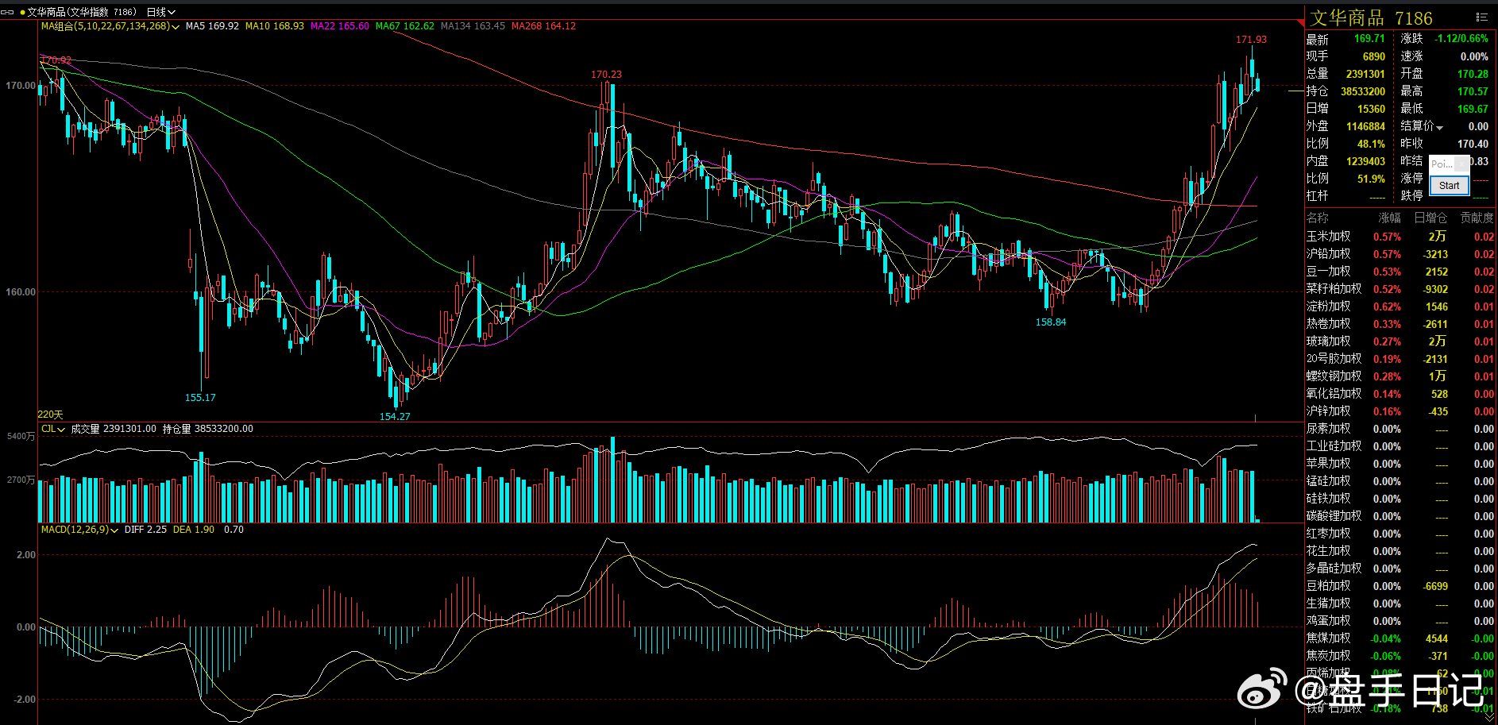
Task: Open the 日线 period dropdown
Action: click(x=160, y=12)
